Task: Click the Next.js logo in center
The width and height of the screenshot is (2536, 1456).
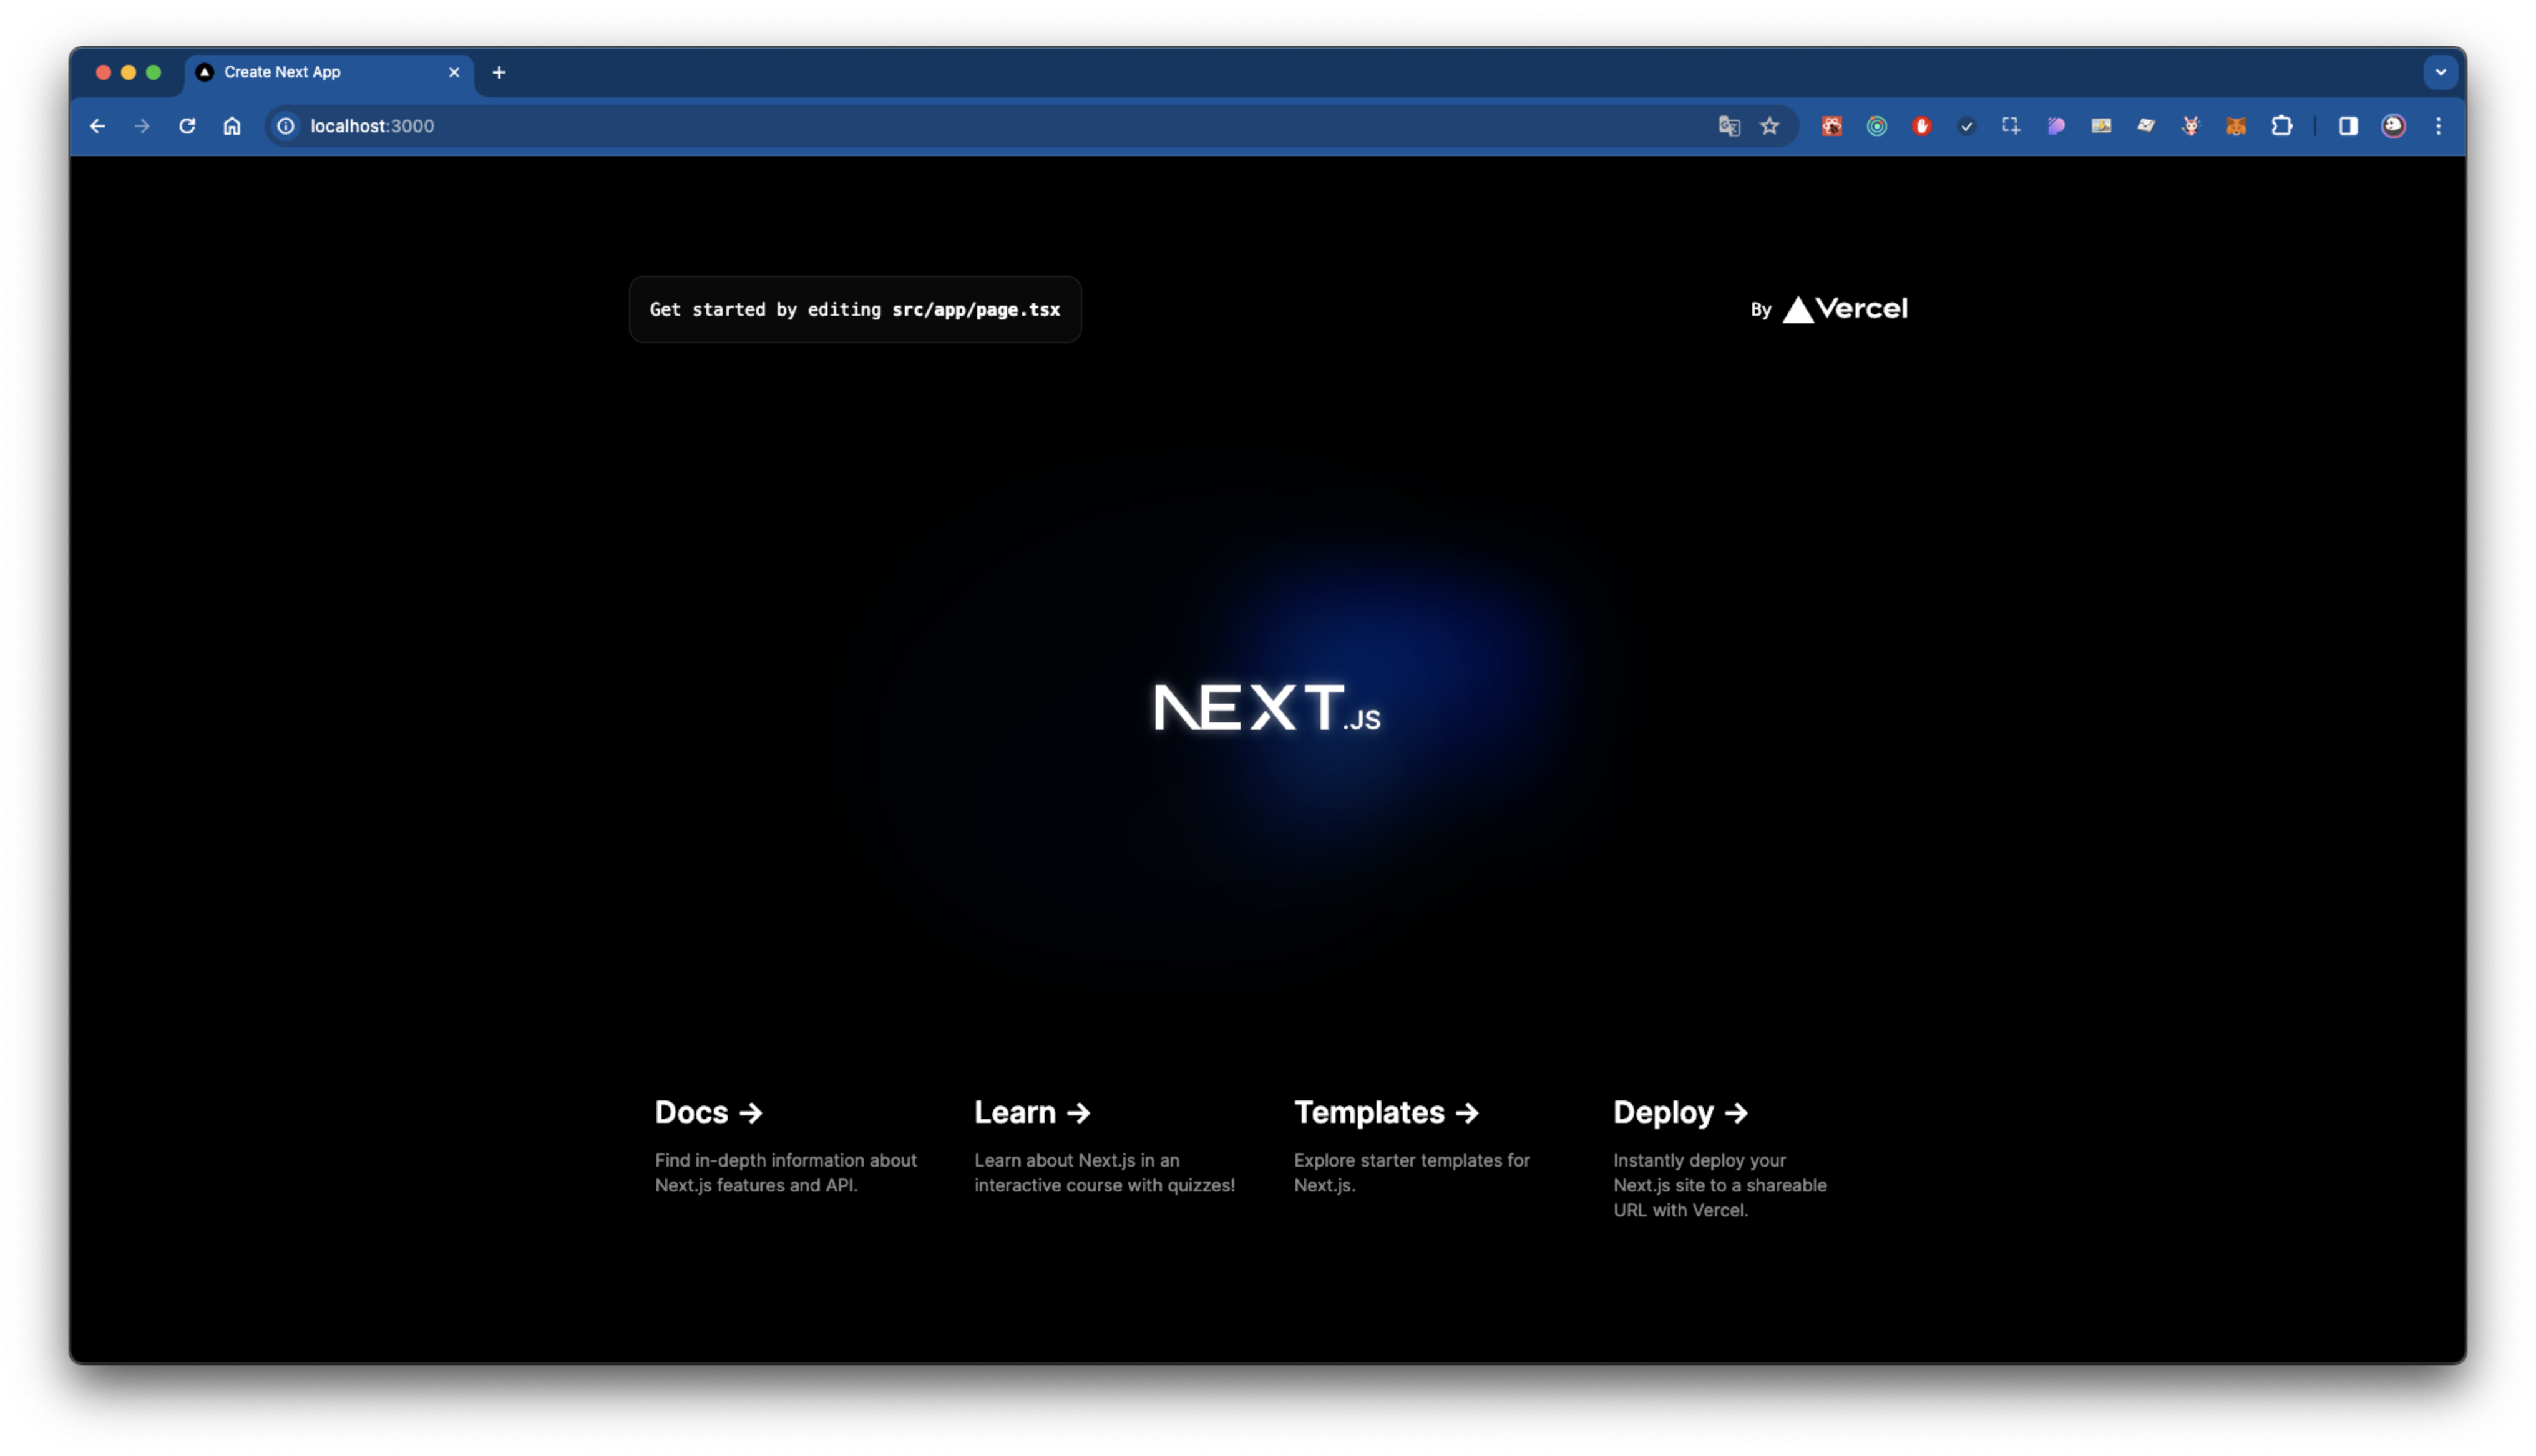Action: 1267,707
